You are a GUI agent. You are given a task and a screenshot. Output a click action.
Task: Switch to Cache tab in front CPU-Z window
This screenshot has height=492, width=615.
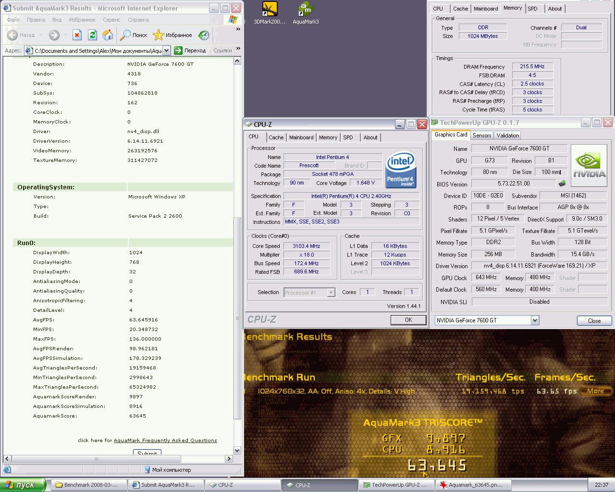tap(276, 137)
